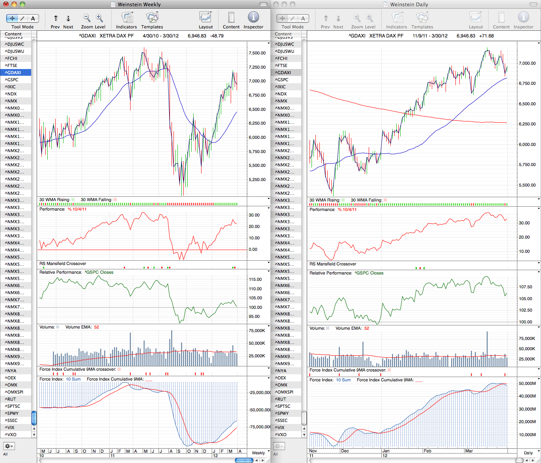Select crosshair tool mode in Weinstein Daily
Screen dimensions: 541x463
pos(282,18)
